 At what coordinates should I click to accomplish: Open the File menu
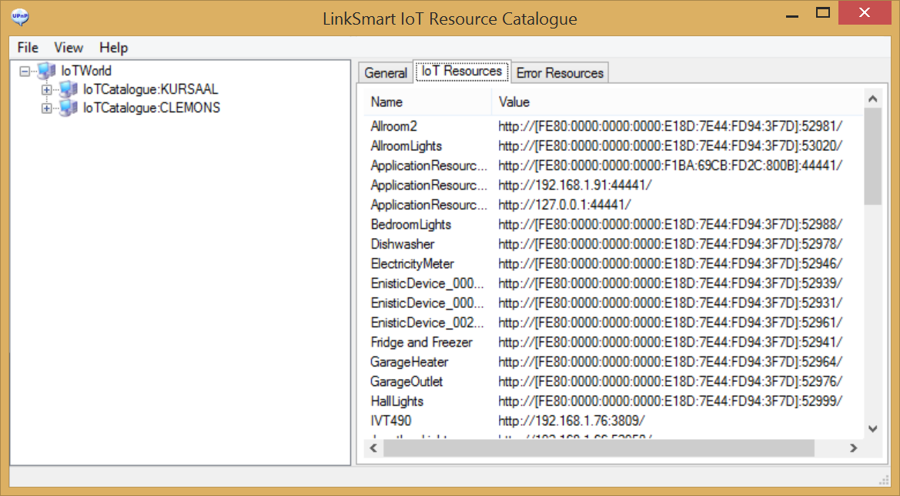tap(28, 48)
